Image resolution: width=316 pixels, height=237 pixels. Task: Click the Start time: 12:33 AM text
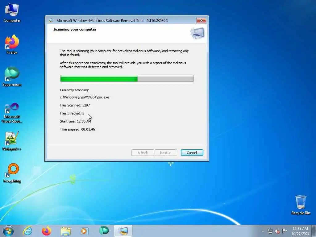pos(75,121)
